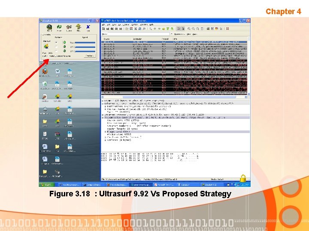Expand the TCP Options sub-node
The width and height of the screenshot is (309, 231).
coord(106,140)
